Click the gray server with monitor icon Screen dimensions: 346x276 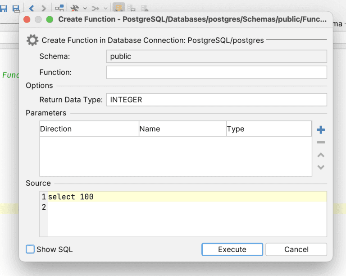[131, 8]
